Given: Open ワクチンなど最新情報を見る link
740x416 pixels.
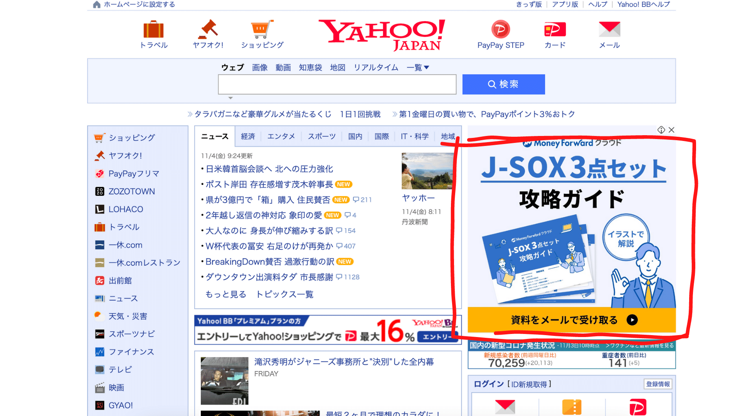Looking at the screenshot, I should click(640, 346).
